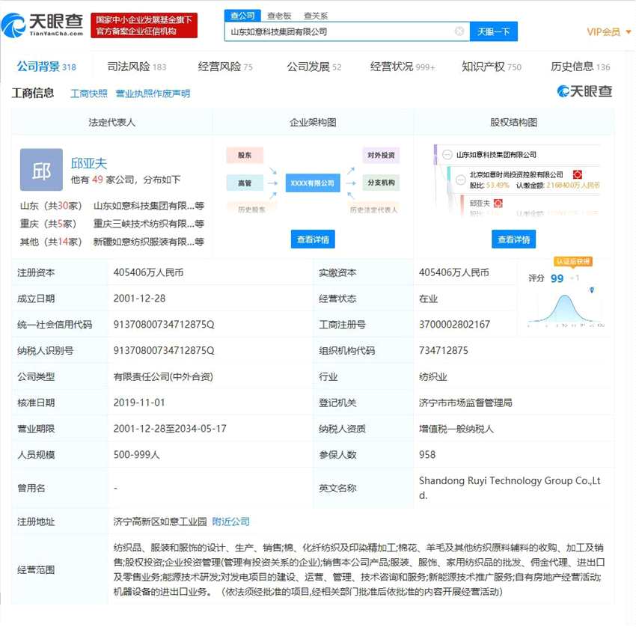The width and height of the screenshot is (636, 627).
Task: Click 查看详情 under 企业架构图
Action: click(313, 239)
